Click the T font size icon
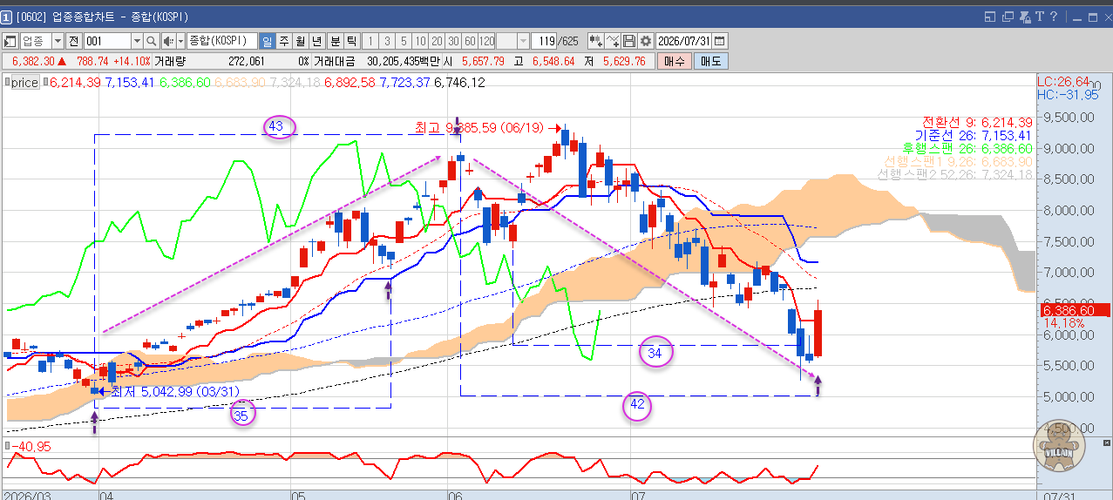 click(x=1039, y=17)
